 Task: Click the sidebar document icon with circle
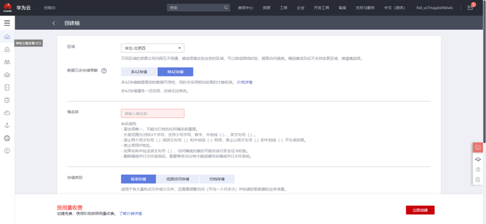7,87
